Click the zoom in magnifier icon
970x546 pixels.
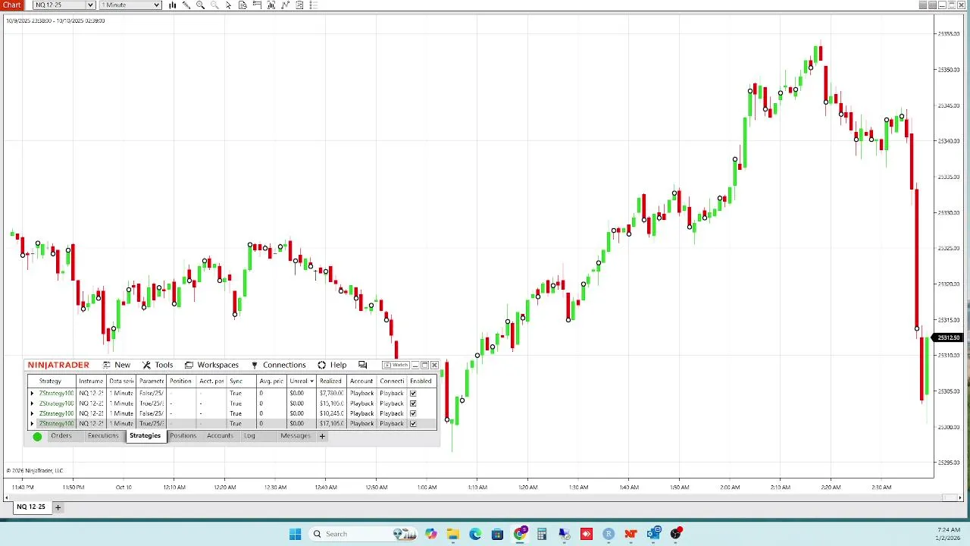pyautogui.click(x=200, y=5)
